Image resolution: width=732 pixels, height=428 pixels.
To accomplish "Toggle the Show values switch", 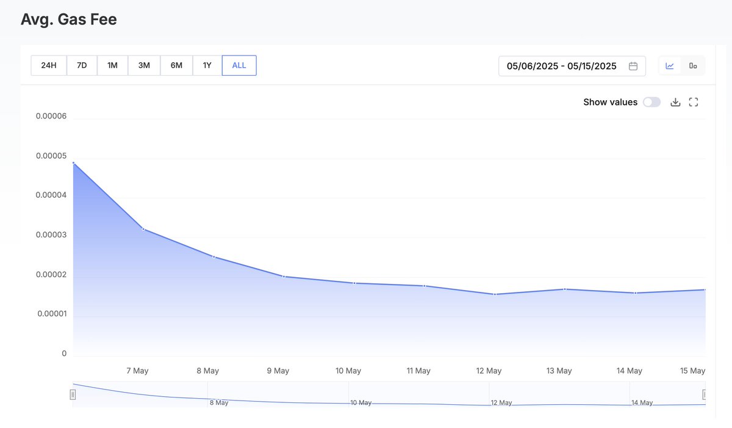I will click(651, 102).
